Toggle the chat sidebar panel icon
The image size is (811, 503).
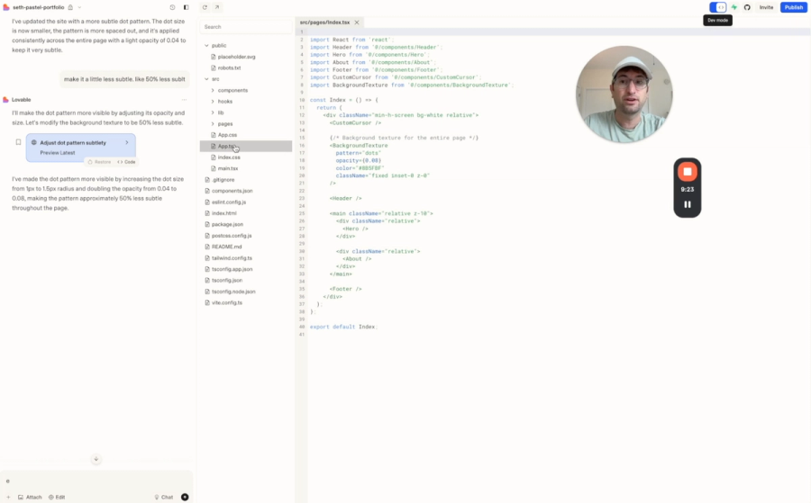click(187, 7)
